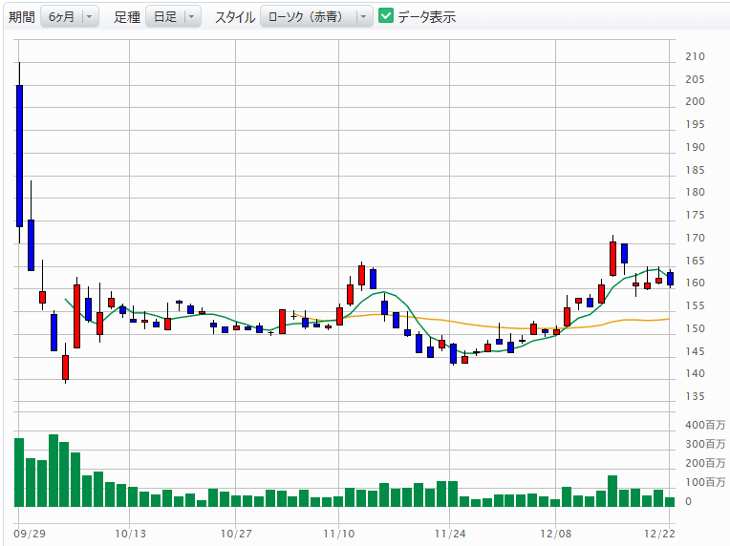Click the first volume bar at 09/29
This screenshot has height=546, width=730.
click(19, 472)
